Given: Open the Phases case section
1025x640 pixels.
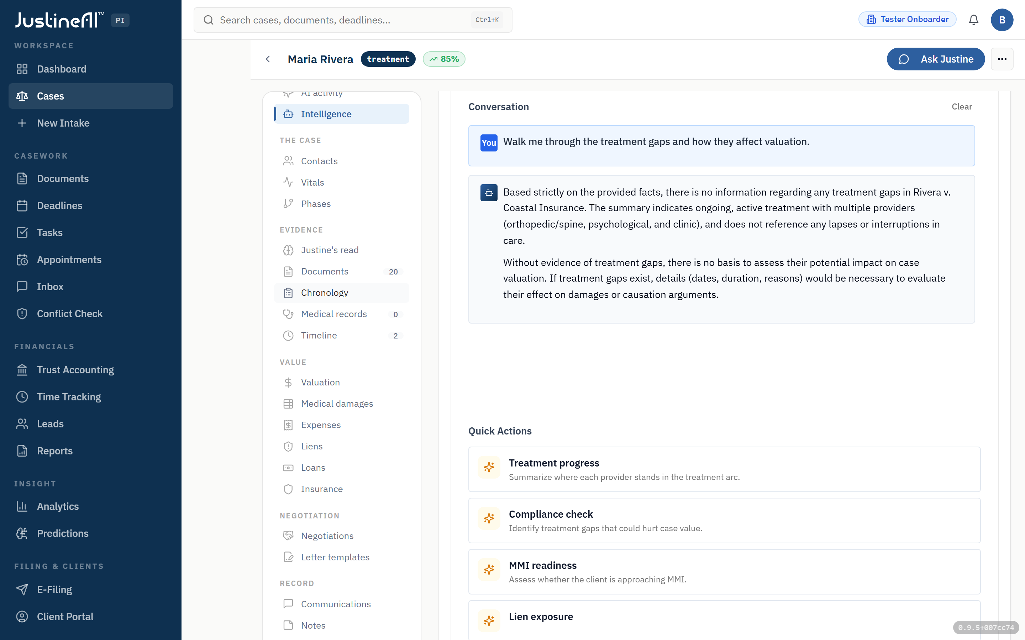Looking at the screenshot, I should [x=341, y=204].
